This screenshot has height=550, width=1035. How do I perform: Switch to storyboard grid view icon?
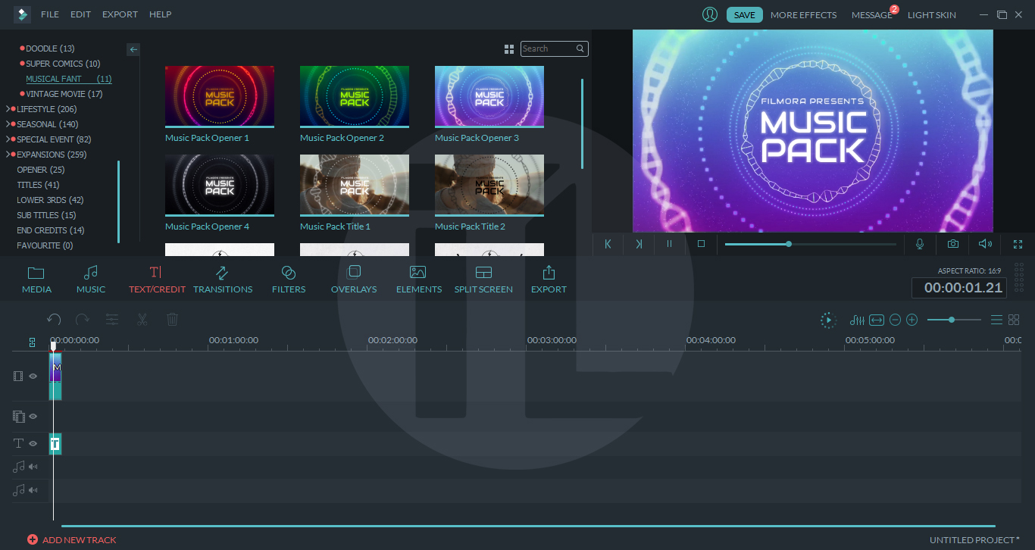click(1014, 320)
